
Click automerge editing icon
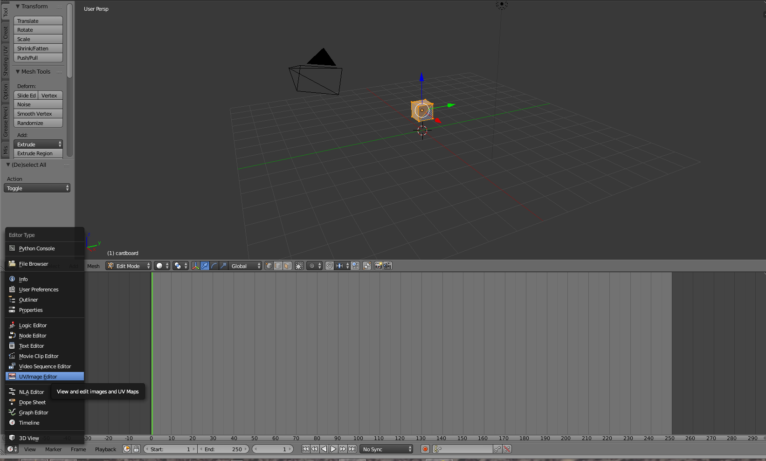tap(367, 266)
